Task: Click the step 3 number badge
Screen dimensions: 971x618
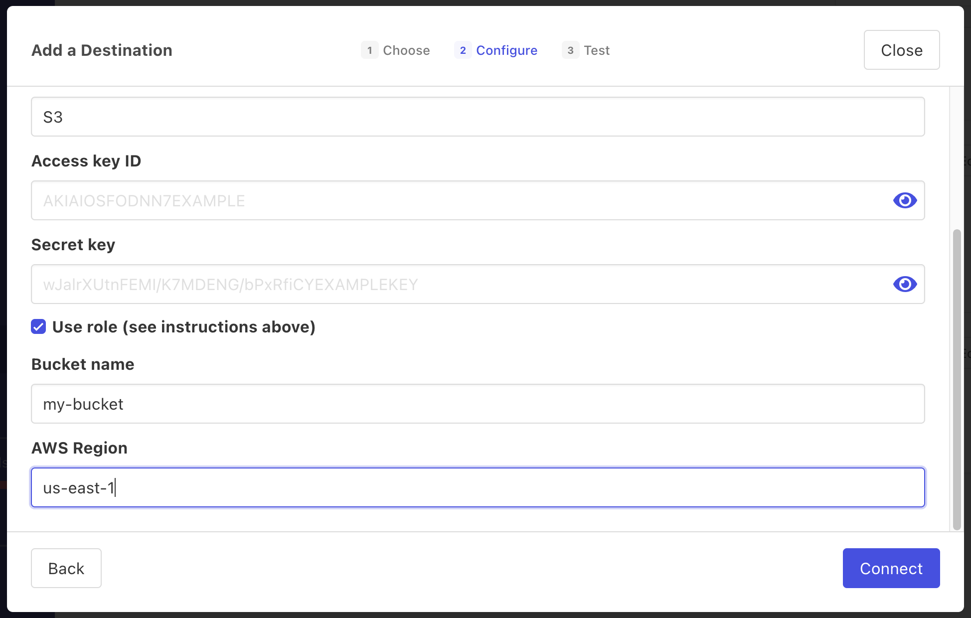Action: [x=570, y=50]
